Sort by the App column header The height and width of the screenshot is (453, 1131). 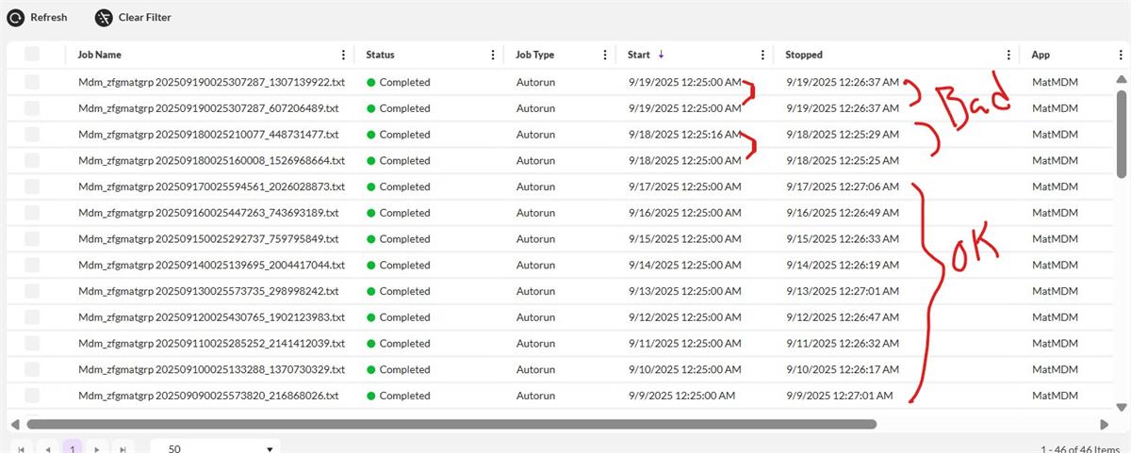(x=1041, y=55)
